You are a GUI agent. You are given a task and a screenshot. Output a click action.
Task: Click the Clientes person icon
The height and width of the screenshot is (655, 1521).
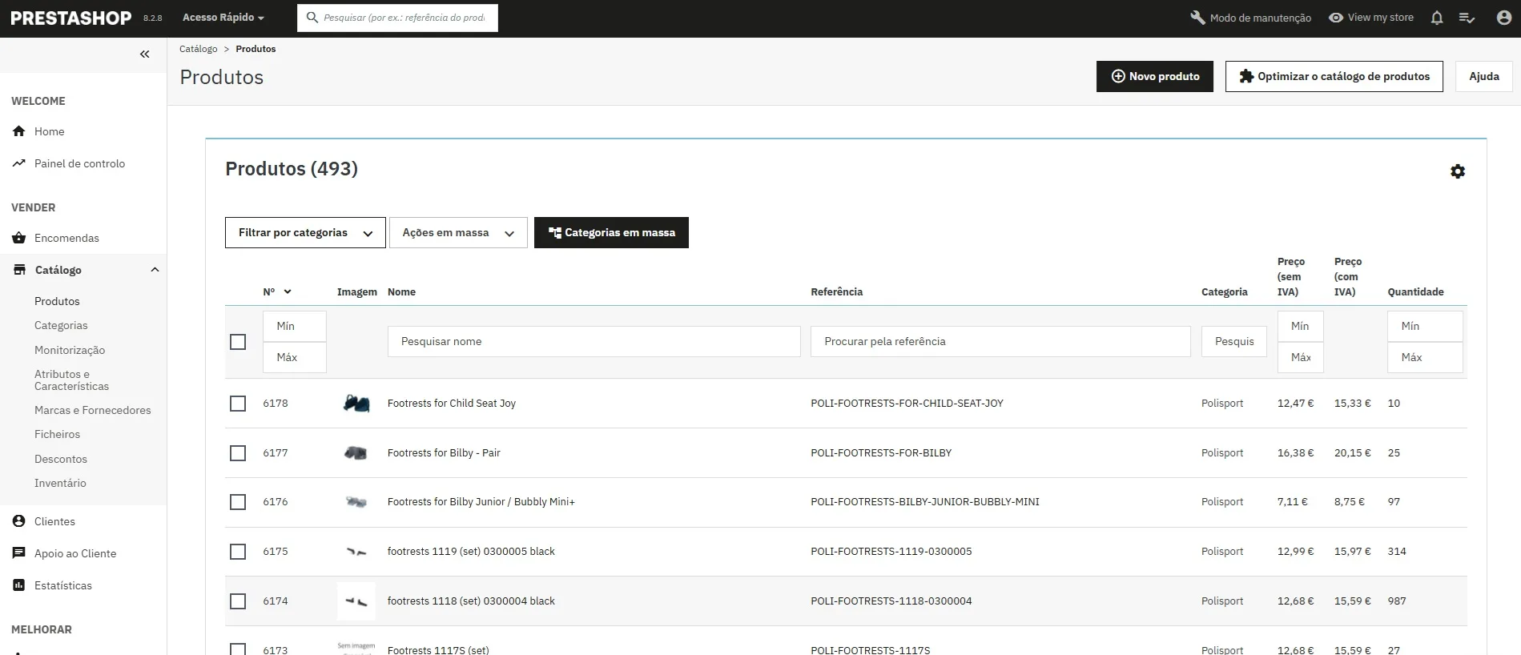[19, 521]
